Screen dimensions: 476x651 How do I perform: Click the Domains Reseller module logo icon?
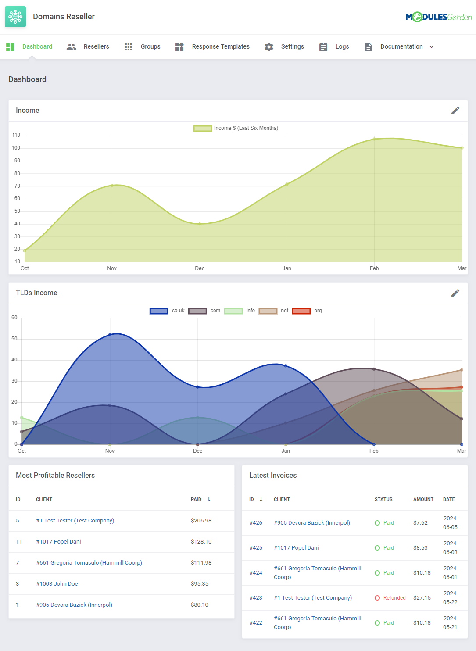click(x=15, y=17)
